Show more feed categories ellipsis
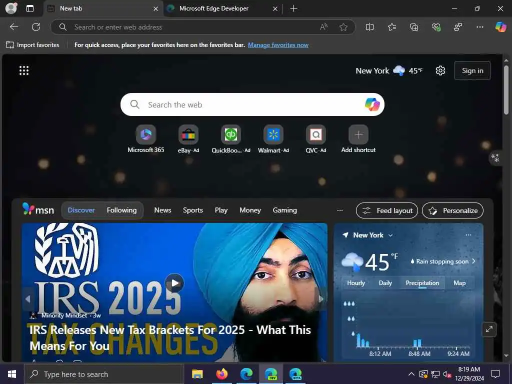 coord(339,210)
